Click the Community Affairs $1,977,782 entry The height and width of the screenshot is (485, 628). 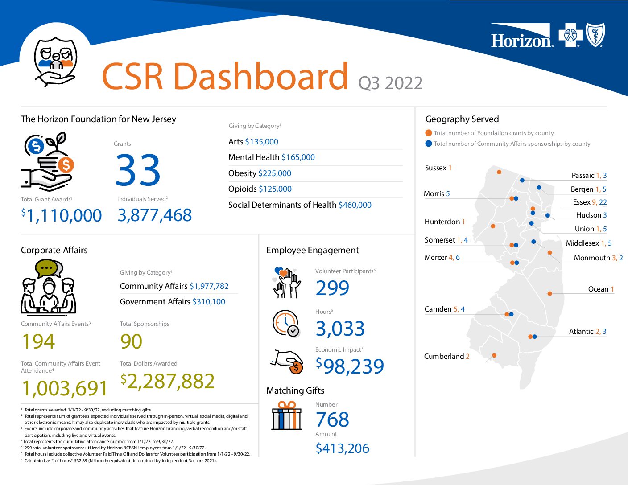pyautogui.click(x=174, y=286)
